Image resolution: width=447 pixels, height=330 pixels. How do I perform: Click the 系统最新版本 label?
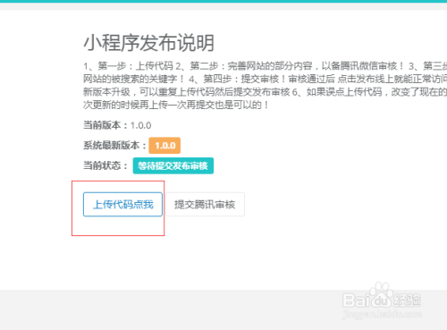pos(114,146)
